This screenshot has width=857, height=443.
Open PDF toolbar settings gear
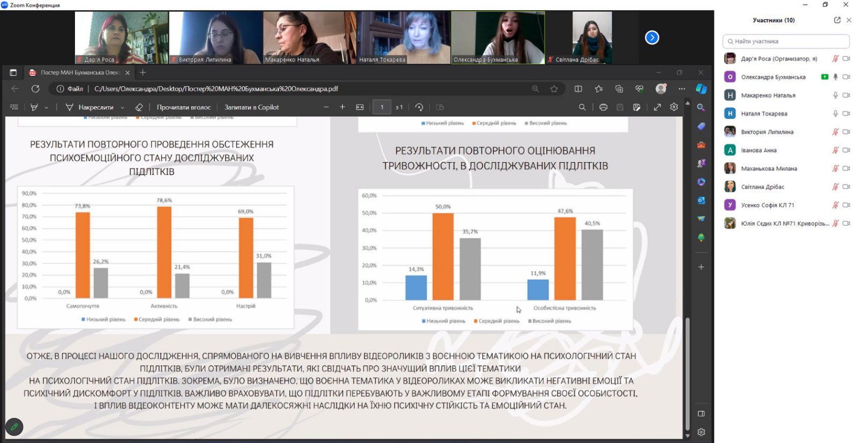point(674,107)
